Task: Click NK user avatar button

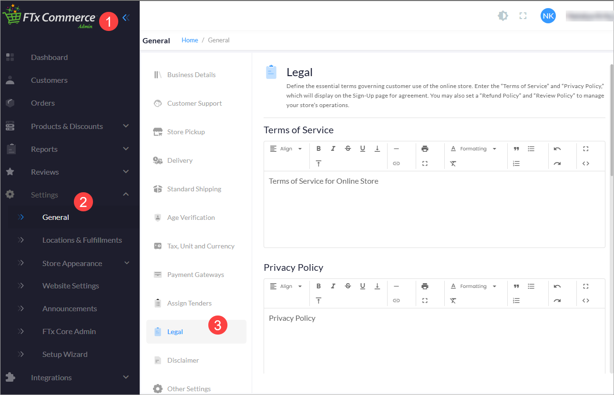Action: [548, 16]
